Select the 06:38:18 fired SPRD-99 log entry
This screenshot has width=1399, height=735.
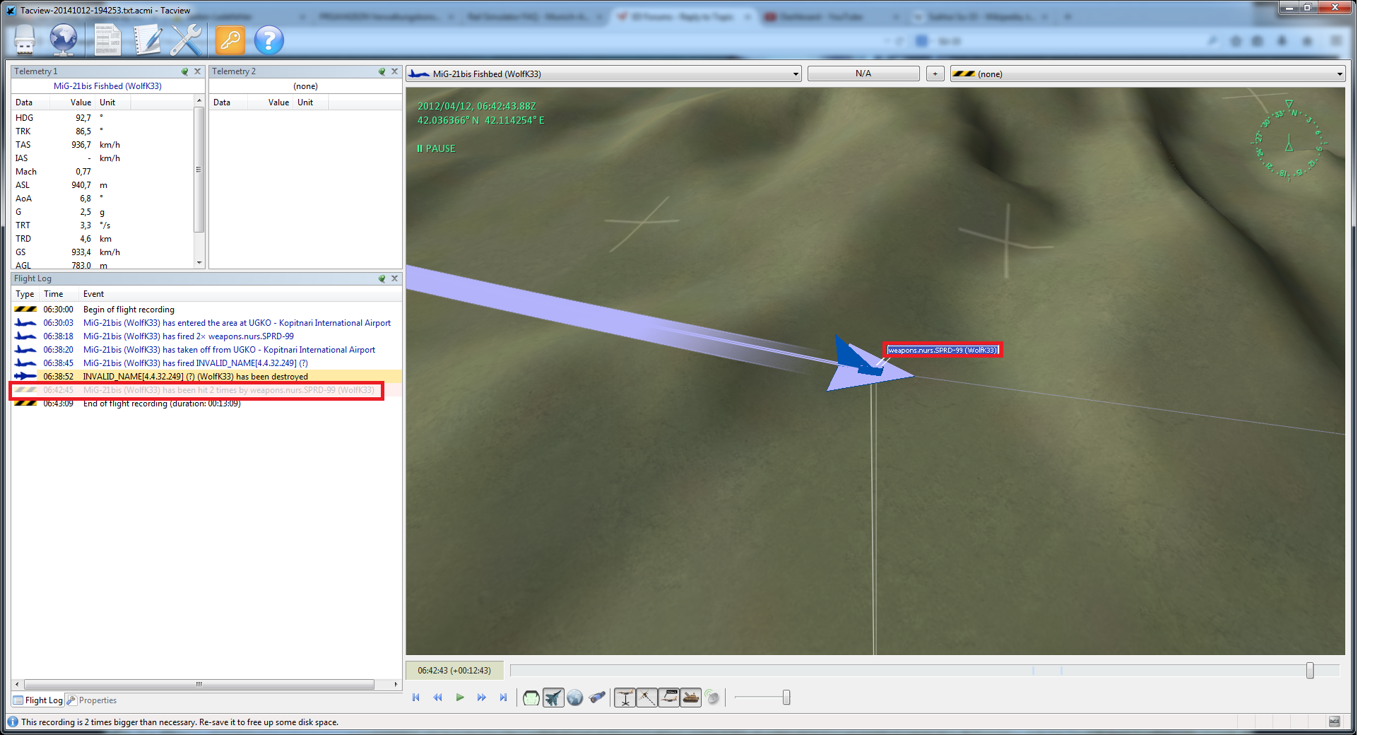pos(206,336)
